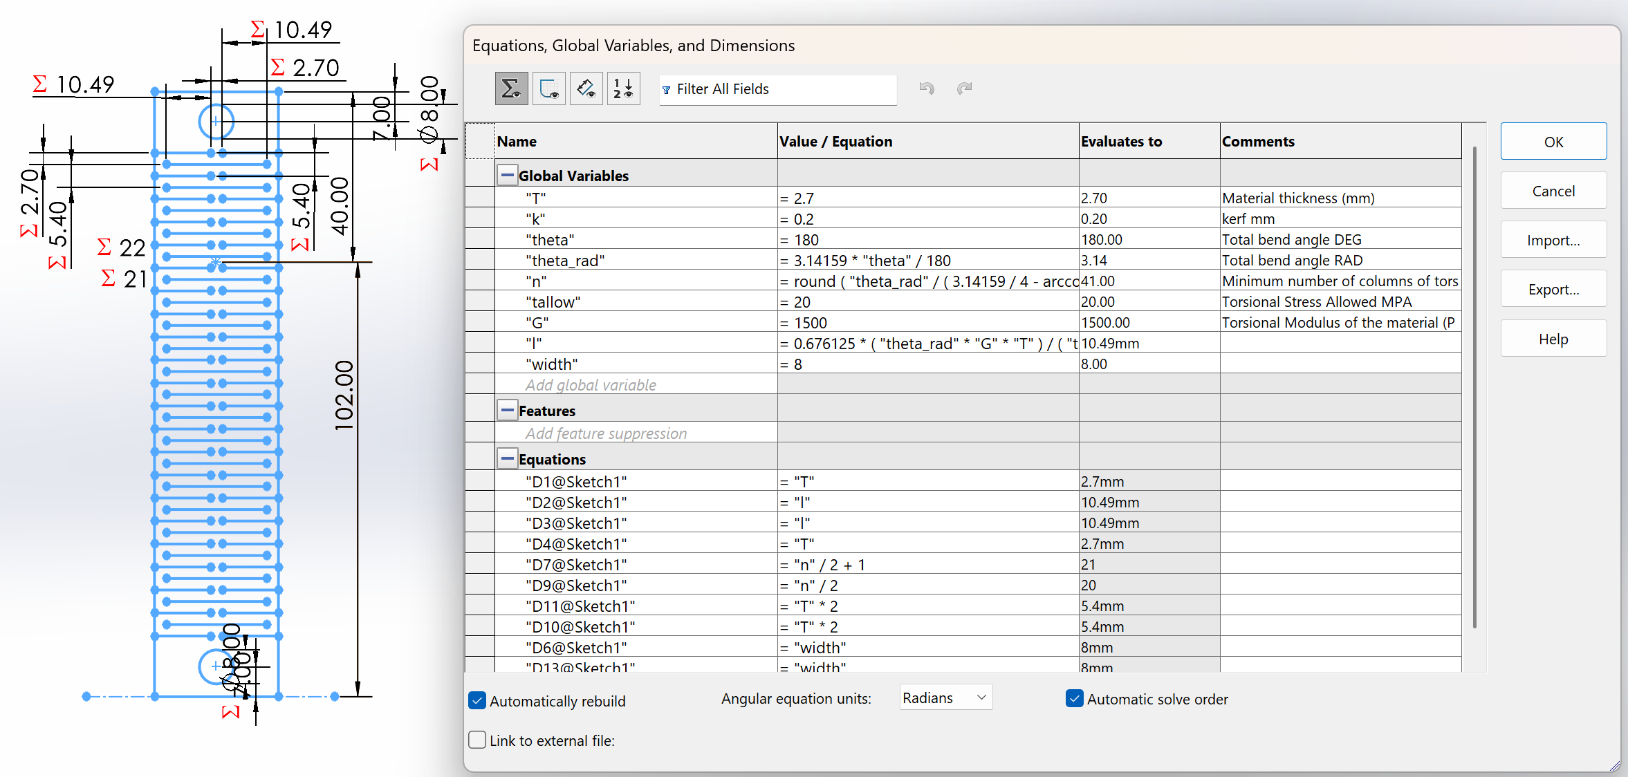Disable Automatic solve order checkbox

click(x=1074, y=698)
